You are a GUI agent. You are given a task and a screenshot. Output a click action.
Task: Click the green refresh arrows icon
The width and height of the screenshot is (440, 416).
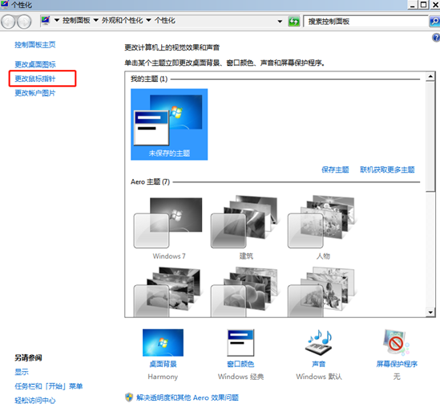point(294,22)
